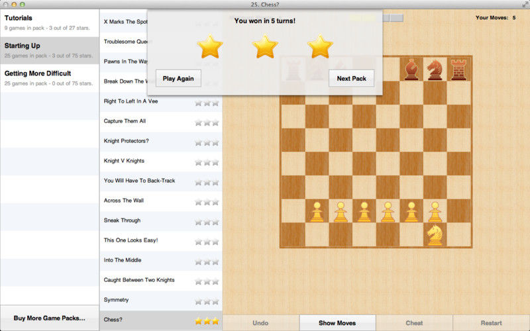Click the middle gold star in dialog
This screenshot has width=530, height=331.
point(265,46)
